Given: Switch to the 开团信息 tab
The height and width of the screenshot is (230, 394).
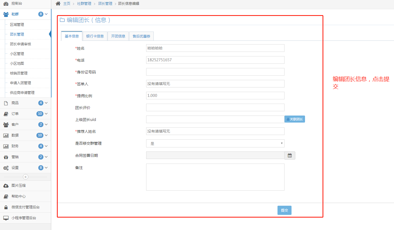Looking at the screenshot, I should point(118,36).
